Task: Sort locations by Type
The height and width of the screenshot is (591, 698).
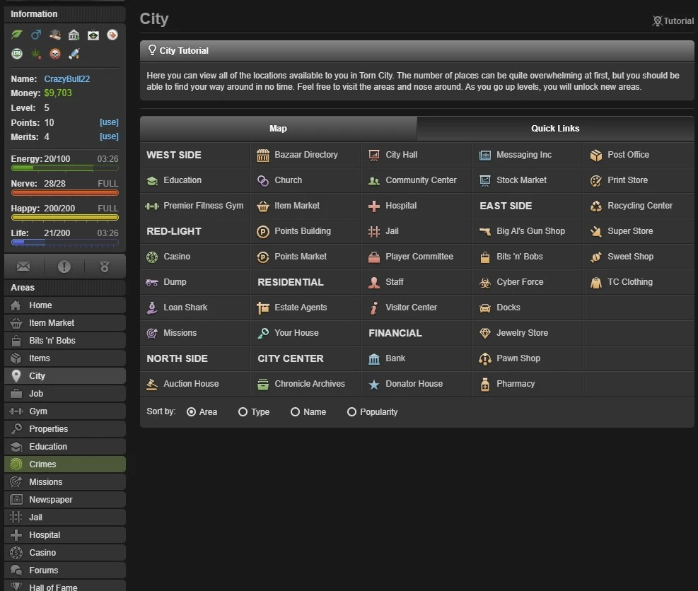Action: (x=243, y=412)
